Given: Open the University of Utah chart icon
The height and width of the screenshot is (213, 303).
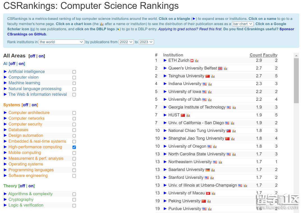Looking at the screenshot, I should 210,100.
